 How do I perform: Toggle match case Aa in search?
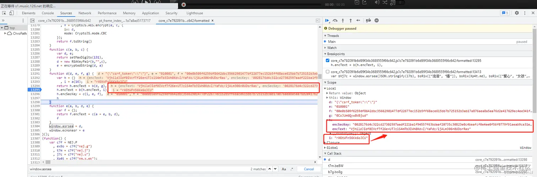[x=284, y=169]
